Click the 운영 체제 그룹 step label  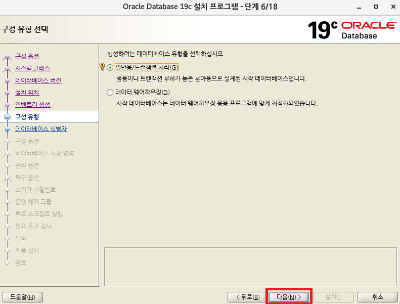[33, 202]
